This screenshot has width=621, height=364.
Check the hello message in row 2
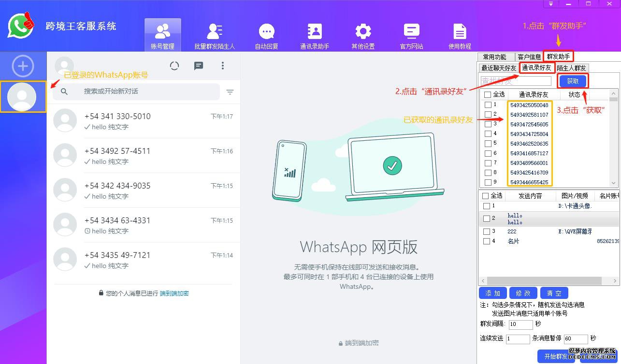coord(487,218)
